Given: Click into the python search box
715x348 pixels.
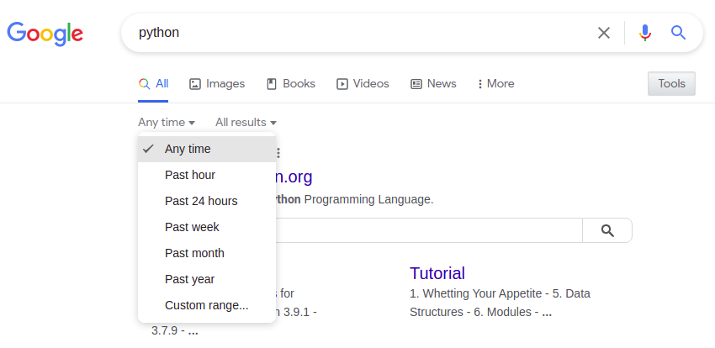Looking at the screenshot, I should (x=360, y=33).
